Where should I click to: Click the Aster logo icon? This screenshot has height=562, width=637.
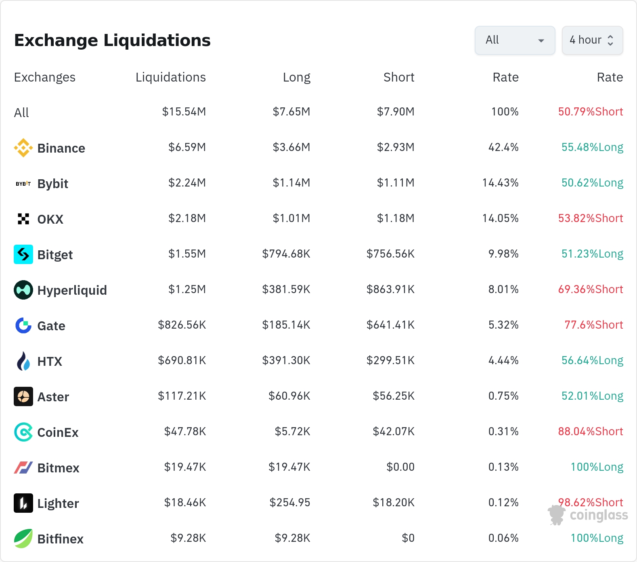pos(23,396)
